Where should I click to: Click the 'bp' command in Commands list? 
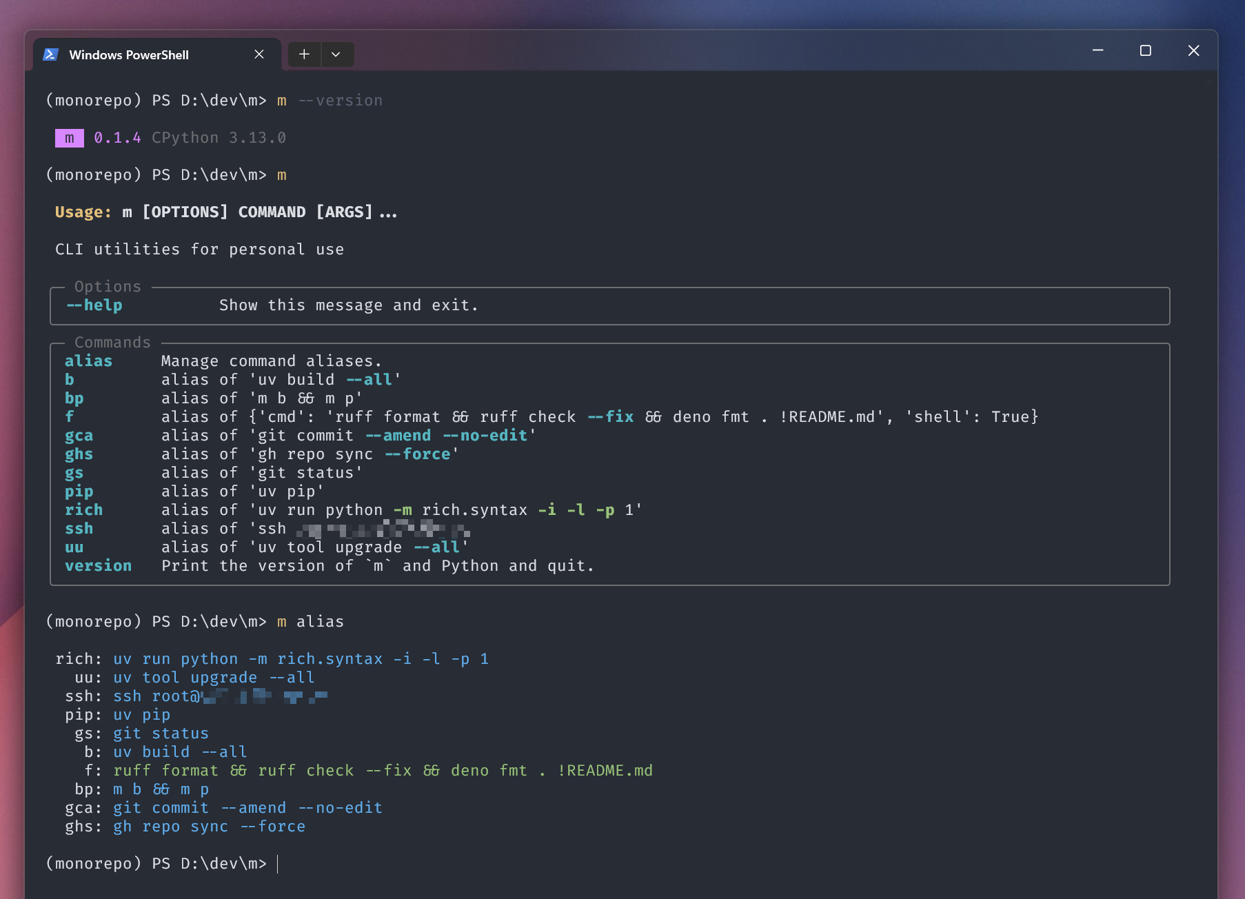coord(74,398)
